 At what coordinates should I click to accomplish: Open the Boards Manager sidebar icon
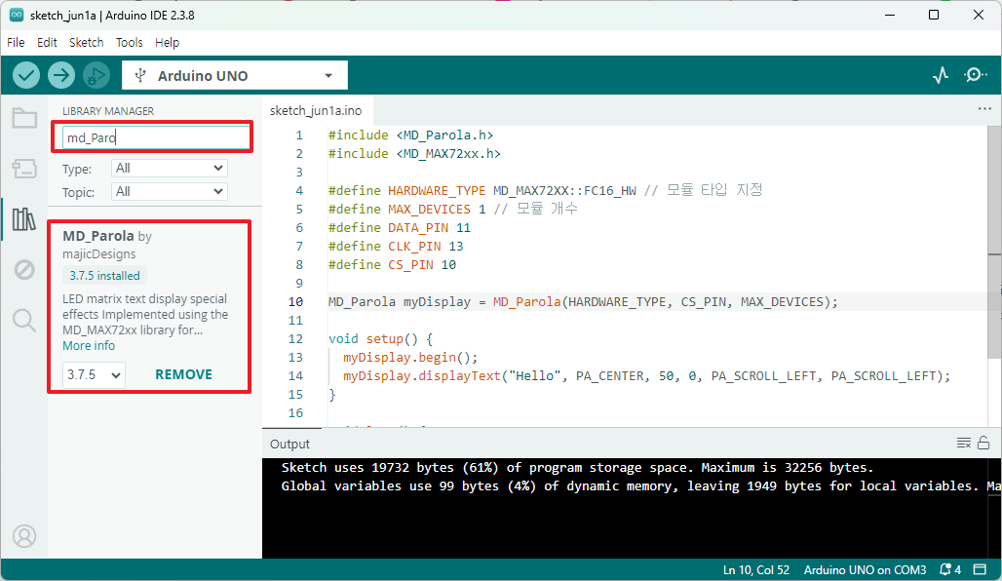pos(24,169)
